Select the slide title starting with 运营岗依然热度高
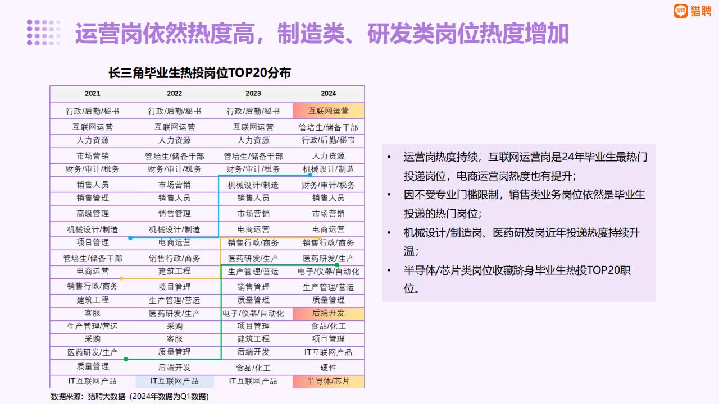The image size is (719, 404). click(322, 34)
